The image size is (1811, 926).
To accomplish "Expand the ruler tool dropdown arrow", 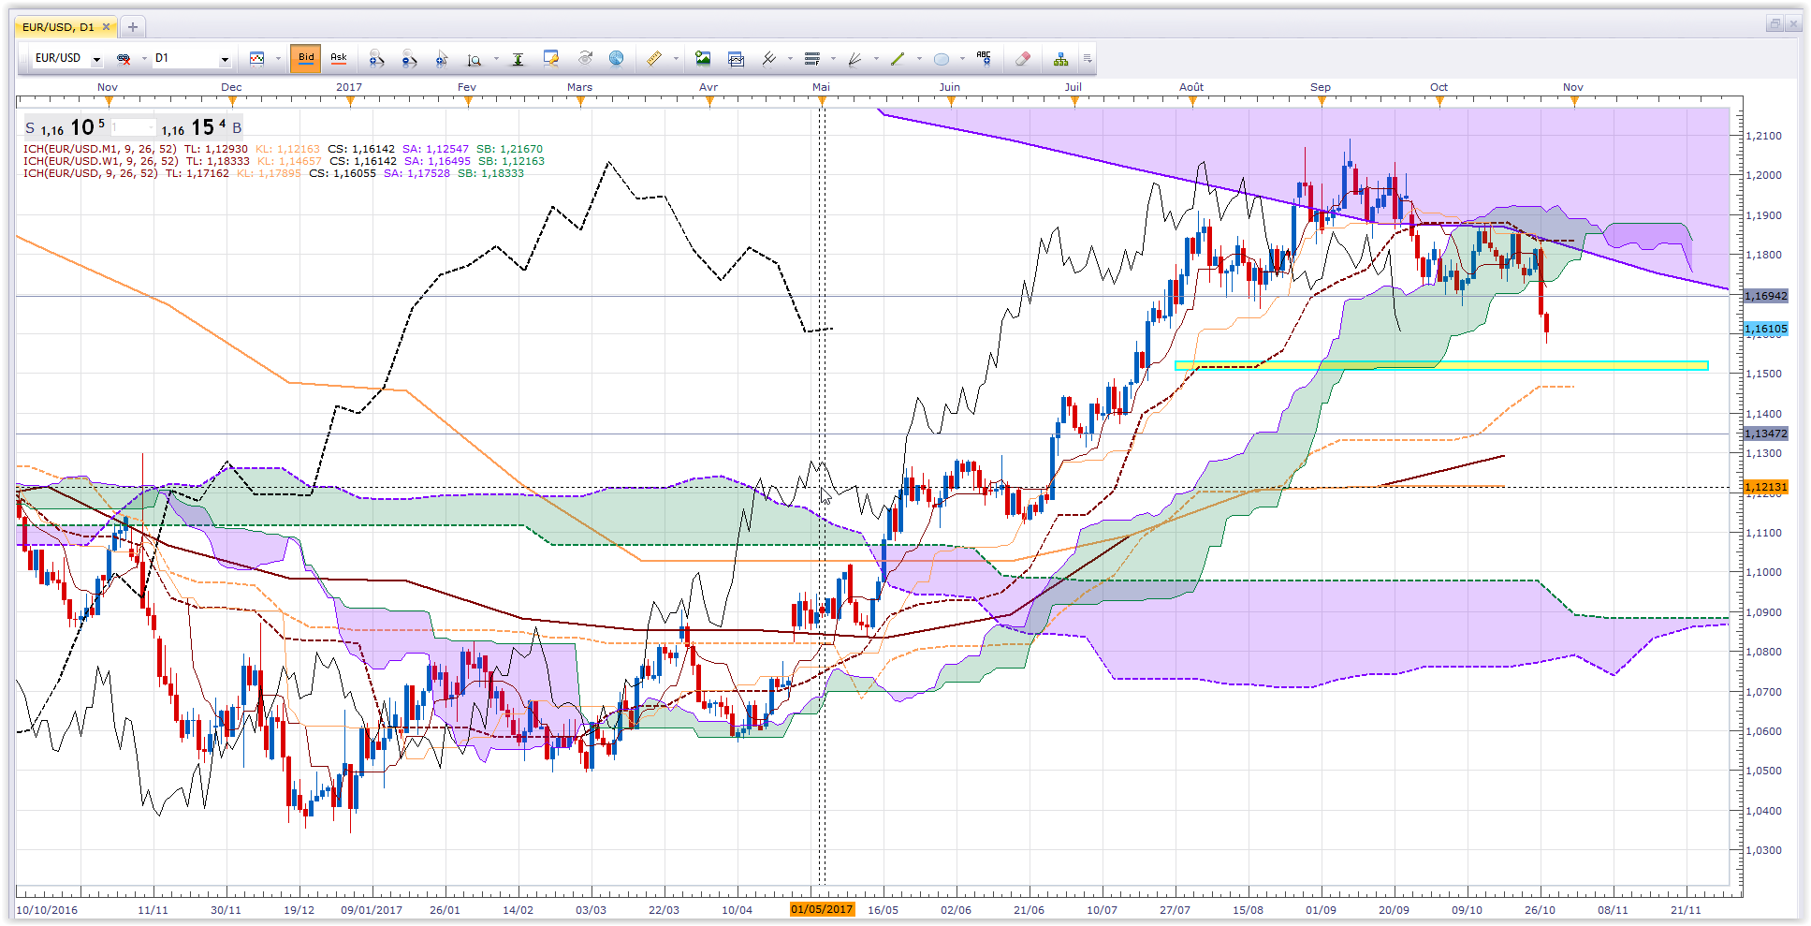I will point(676,59).
